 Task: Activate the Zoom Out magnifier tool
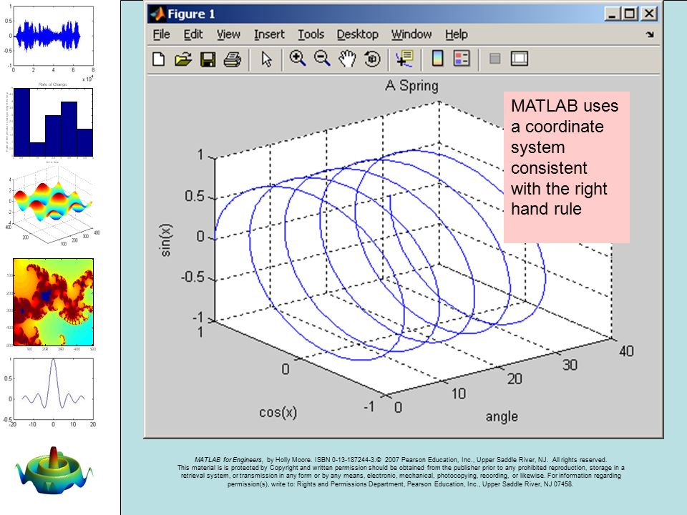point(322,58)
